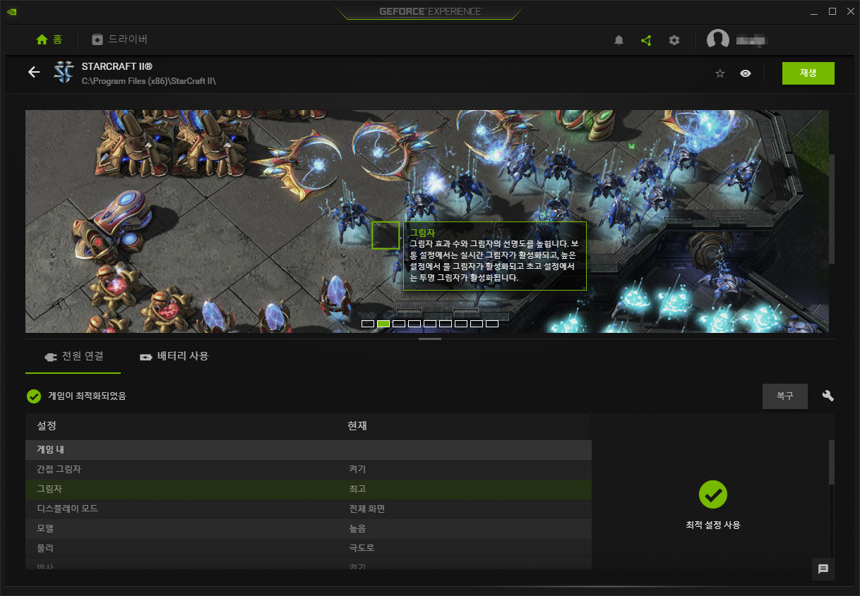The width and height of the screenshot is (860, 596).
Task: Select the 모델 setting row
Action: point(309,529)
